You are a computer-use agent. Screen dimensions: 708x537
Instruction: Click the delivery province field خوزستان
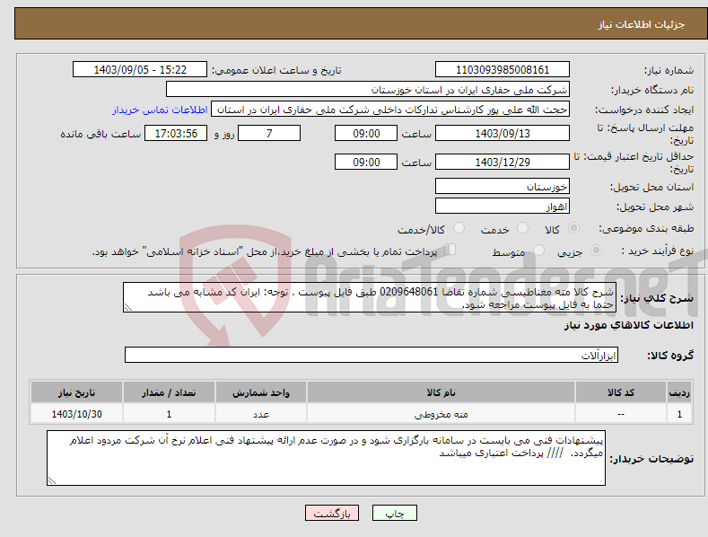(x=503, y=186)
